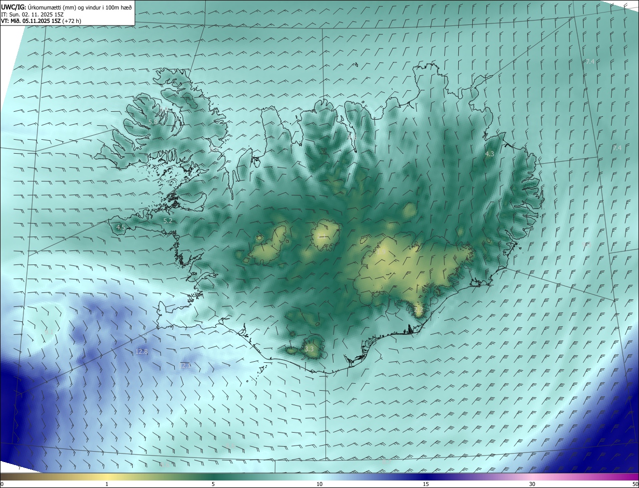639x488 pixels.
Task: Click the 12.1 value over the blue sea area
Action: [x=185, y=366]
